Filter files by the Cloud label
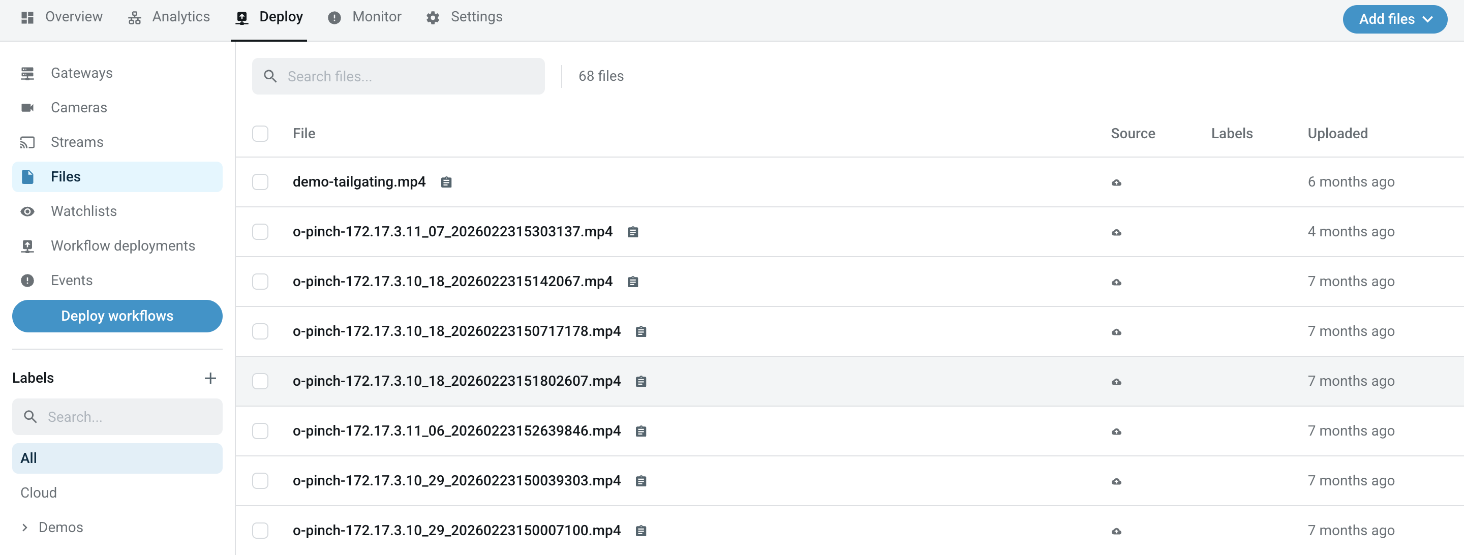Image resolution: width=1464 pixels, height=555 pixels. [x=39, y=492]
